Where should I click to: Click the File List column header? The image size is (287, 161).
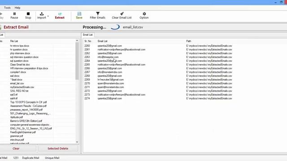click(x=14, y=41)
